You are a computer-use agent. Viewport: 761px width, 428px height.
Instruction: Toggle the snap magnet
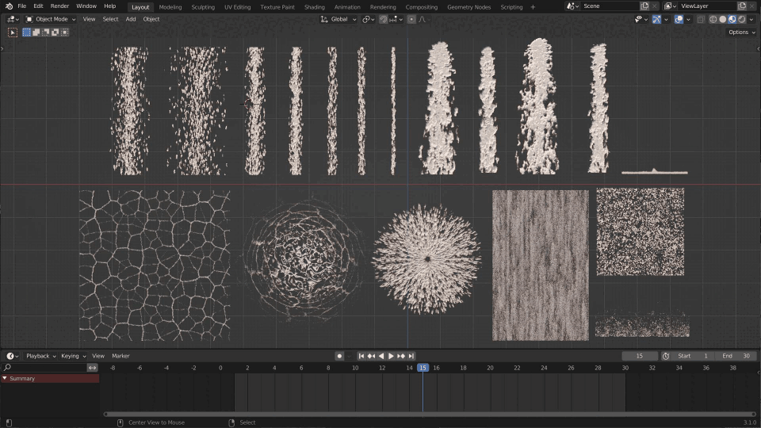pos(384,19)
